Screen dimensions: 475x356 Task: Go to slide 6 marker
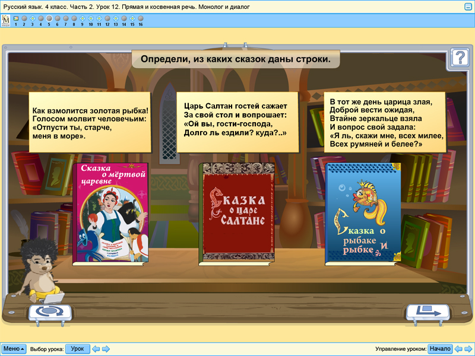coord(58,18)
